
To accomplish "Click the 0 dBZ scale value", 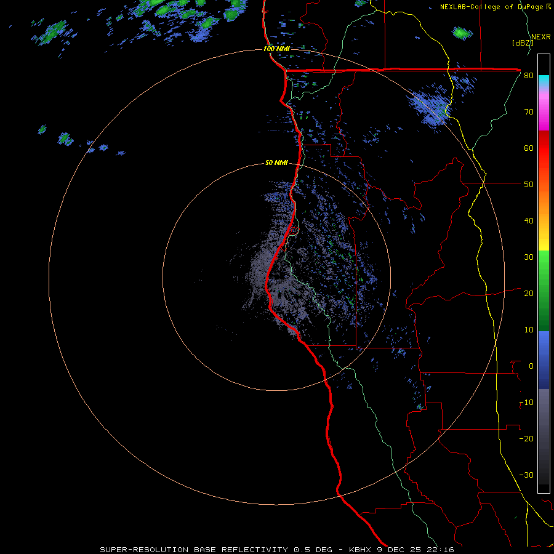I will (531, 366).
